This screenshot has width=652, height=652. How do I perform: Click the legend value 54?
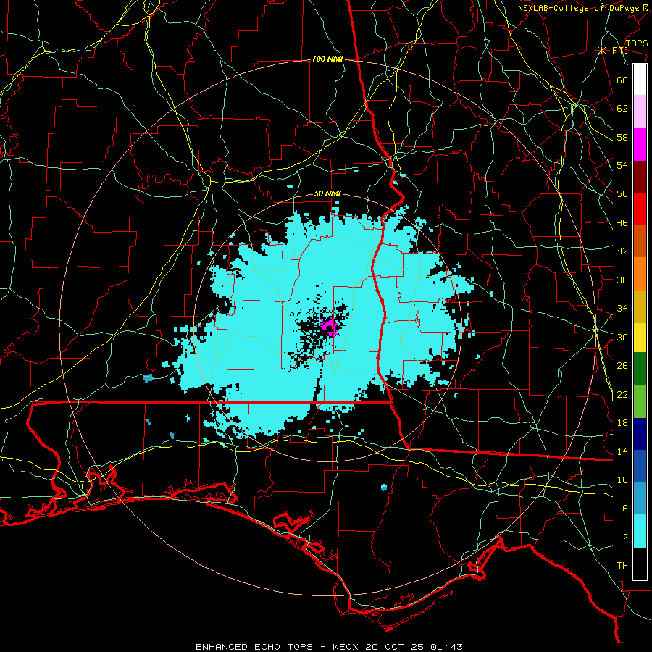pyautogui.click(x=622, y=166)
